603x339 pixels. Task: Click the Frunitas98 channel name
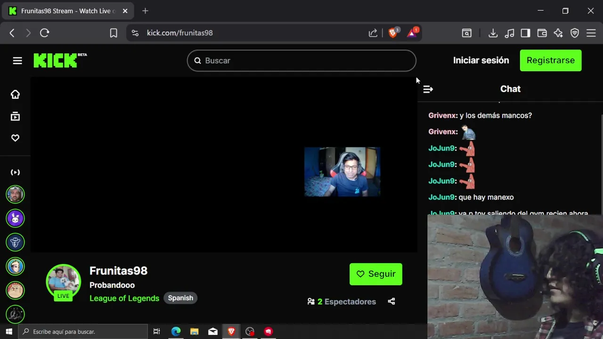(118, 271)
